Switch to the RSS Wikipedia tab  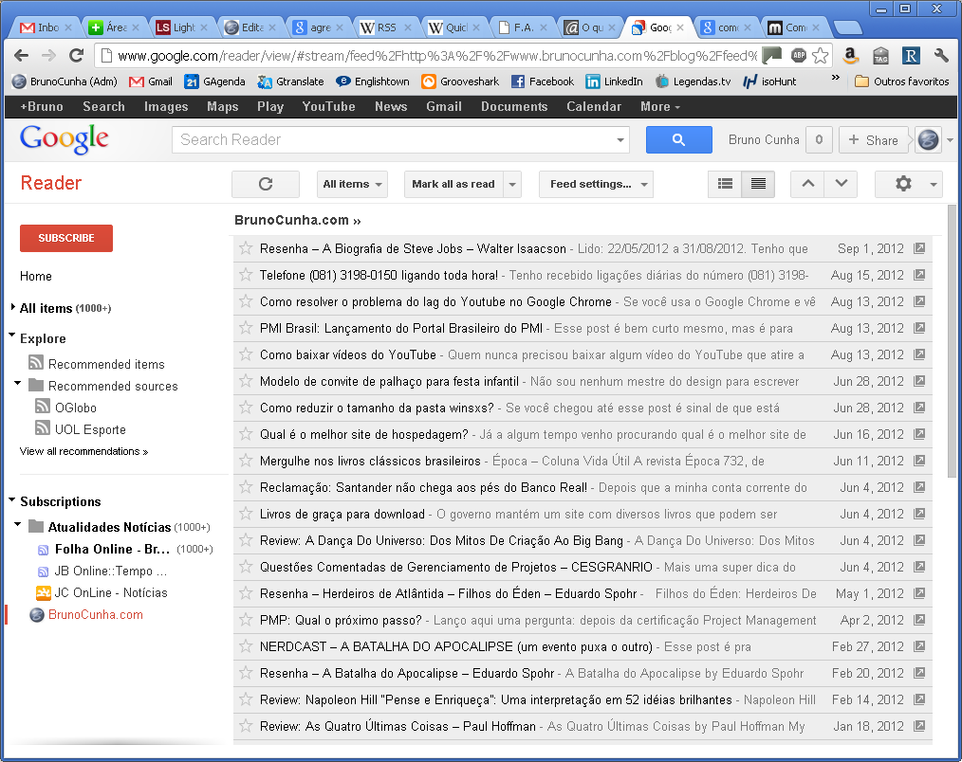tap(386, 27)
